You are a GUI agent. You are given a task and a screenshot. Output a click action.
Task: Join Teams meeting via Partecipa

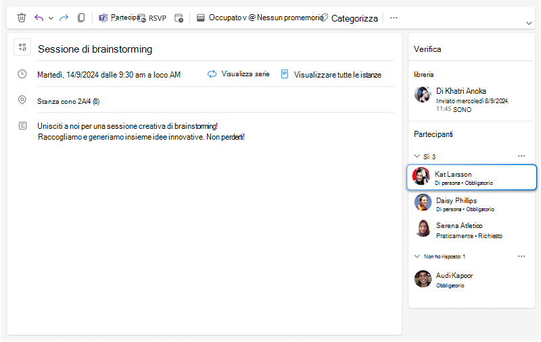pos(119,18)
